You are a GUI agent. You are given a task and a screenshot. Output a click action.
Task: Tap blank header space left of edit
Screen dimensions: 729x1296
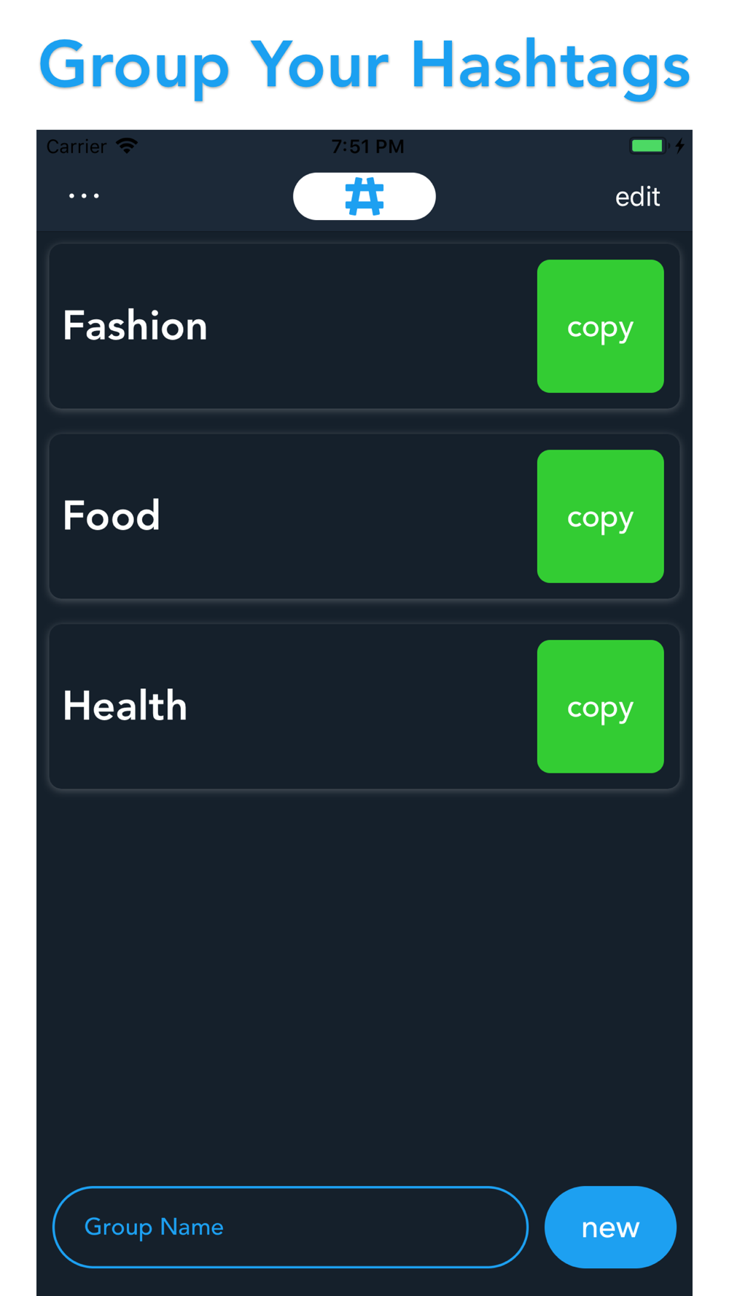click(x=525, y=197)
